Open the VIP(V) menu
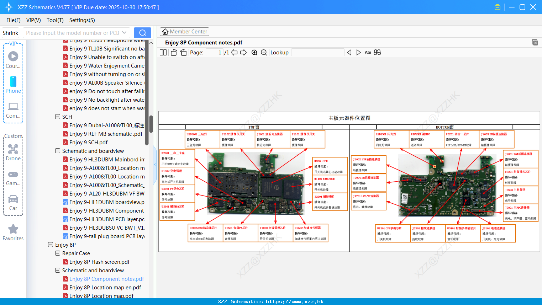Screen dimensions: 542x305 tap(33, 20)
